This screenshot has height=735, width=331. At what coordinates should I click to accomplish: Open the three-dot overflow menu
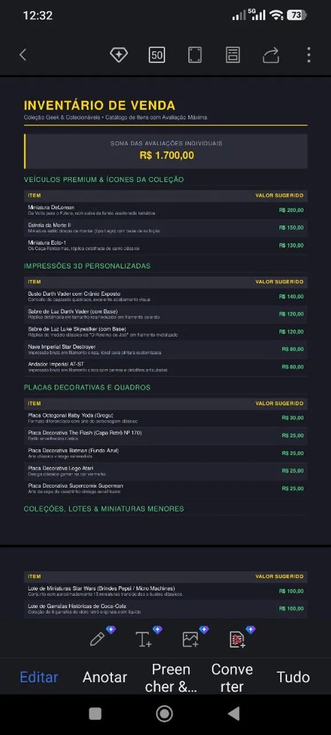tap(309, 55)
